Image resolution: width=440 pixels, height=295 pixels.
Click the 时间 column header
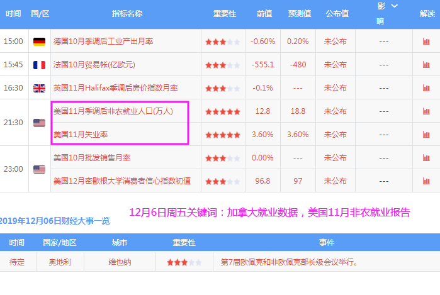click(x=13, y=13)
